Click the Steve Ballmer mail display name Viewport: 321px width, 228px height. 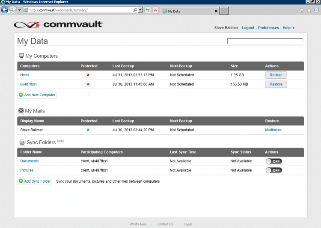tap(32, 130)
